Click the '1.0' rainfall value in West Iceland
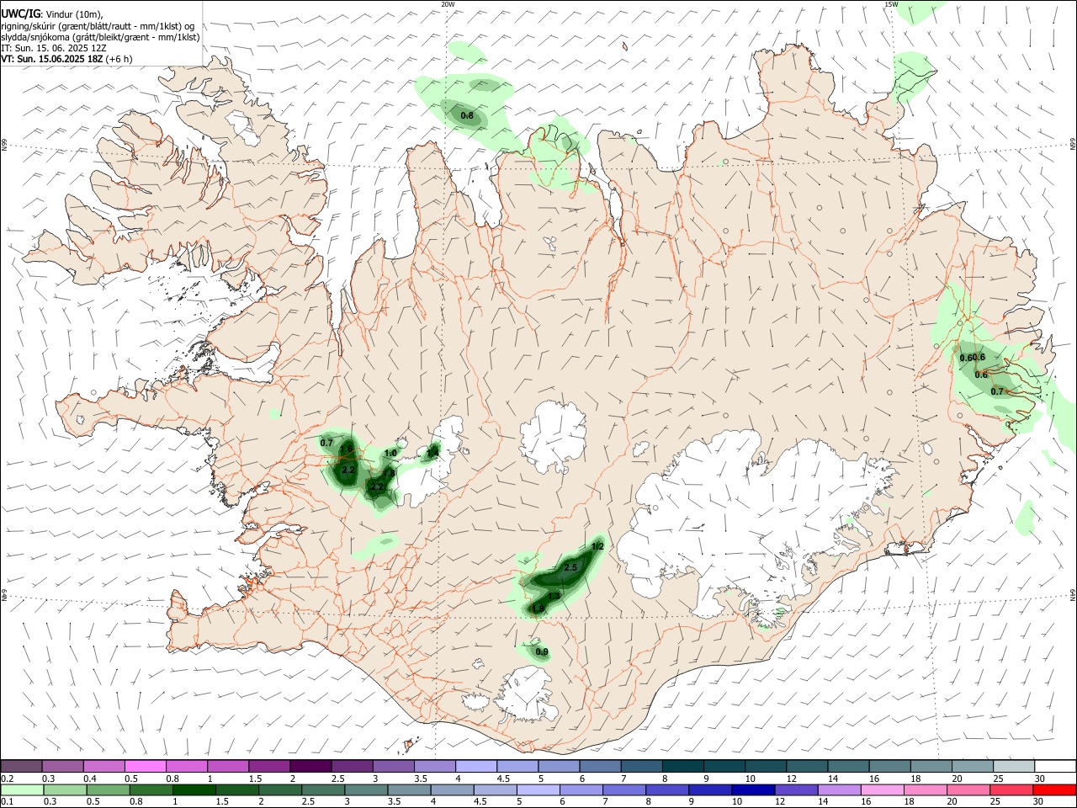Viewport: 1077px width, 808px height. click(390, 454)
